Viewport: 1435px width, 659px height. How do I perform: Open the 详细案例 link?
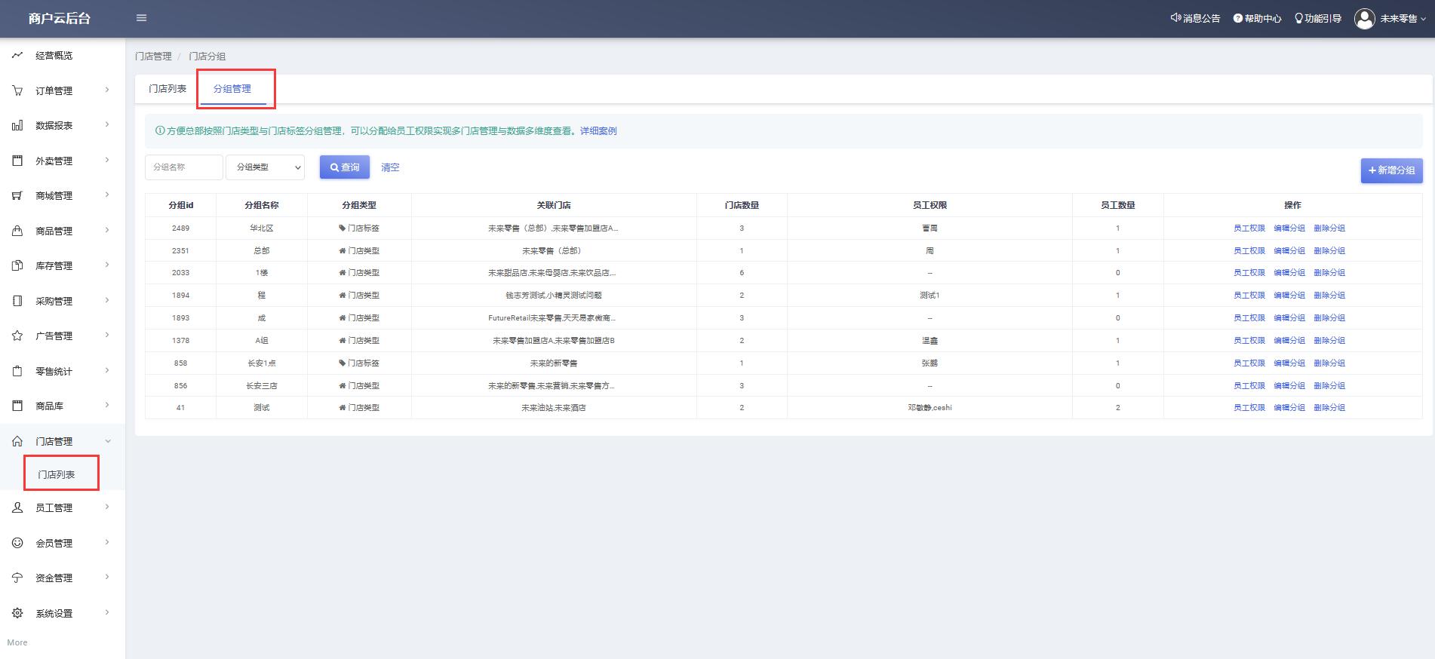pos(598,130)
